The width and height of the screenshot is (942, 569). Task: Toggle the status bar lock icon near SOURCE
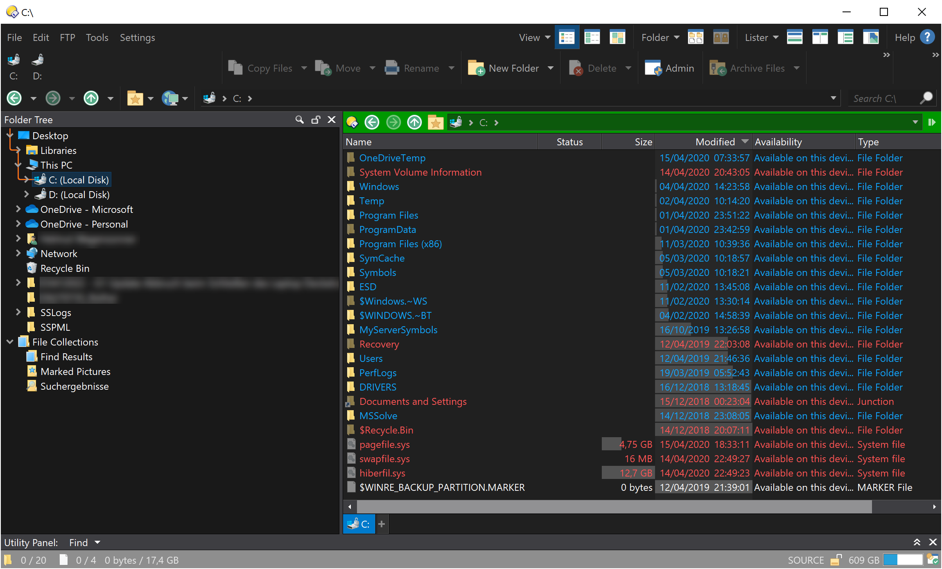click(836, 560)
